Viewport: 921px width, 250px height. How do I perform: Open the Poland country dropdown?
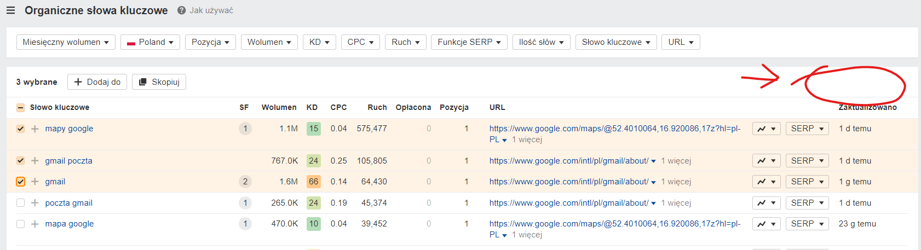(150, 42)
